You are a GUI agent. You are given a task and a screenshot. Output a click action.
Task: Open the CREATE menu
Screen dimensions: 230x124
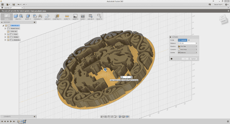pyautogui.click(x=18, y=19)
